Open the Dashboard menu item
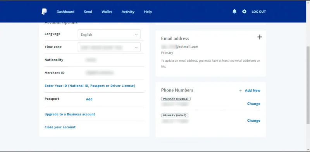310x152 pixels. click(65, 12)
